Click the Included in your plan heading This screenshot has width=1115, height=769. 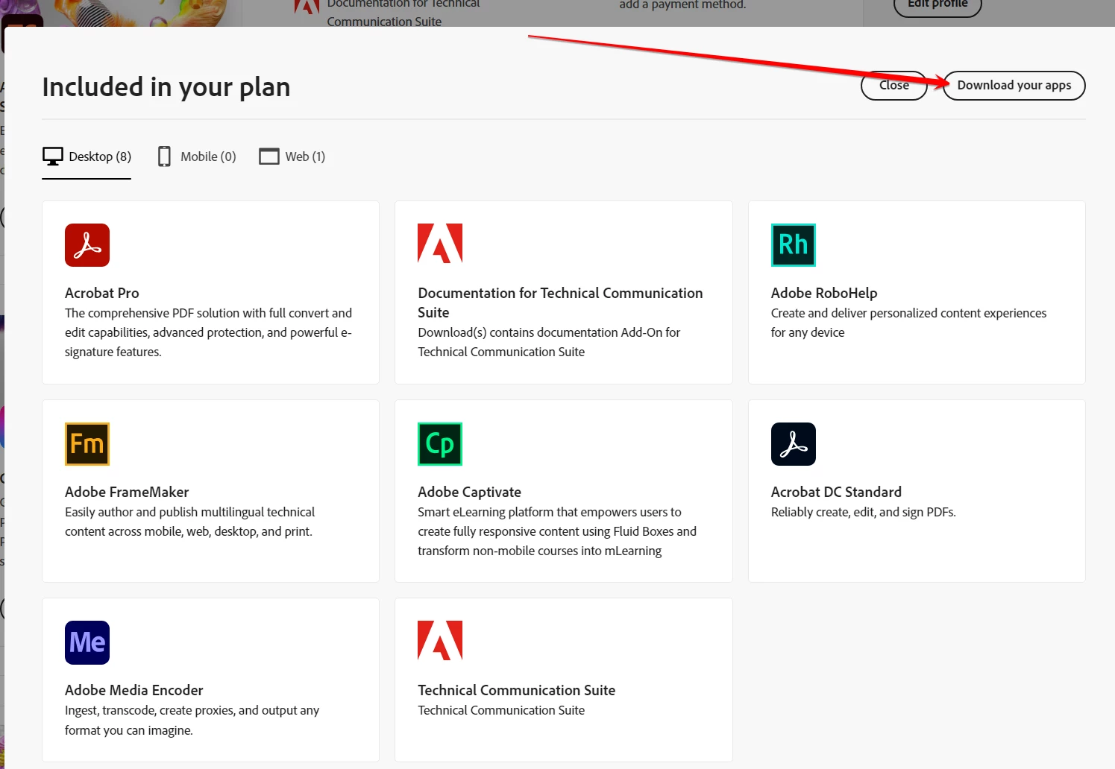(166, 87)
